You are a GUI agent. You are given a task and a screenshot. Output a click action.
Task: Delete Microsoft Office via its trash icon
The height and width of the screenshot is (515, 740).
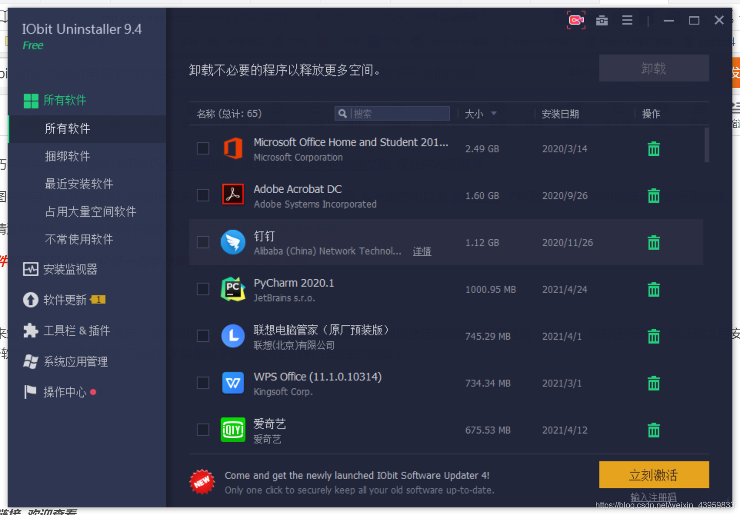click(653, 149)
